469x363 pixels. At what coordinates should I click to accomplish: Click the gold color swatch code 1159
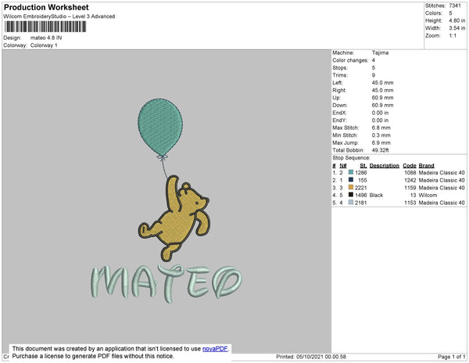click(x=351, y=187)
